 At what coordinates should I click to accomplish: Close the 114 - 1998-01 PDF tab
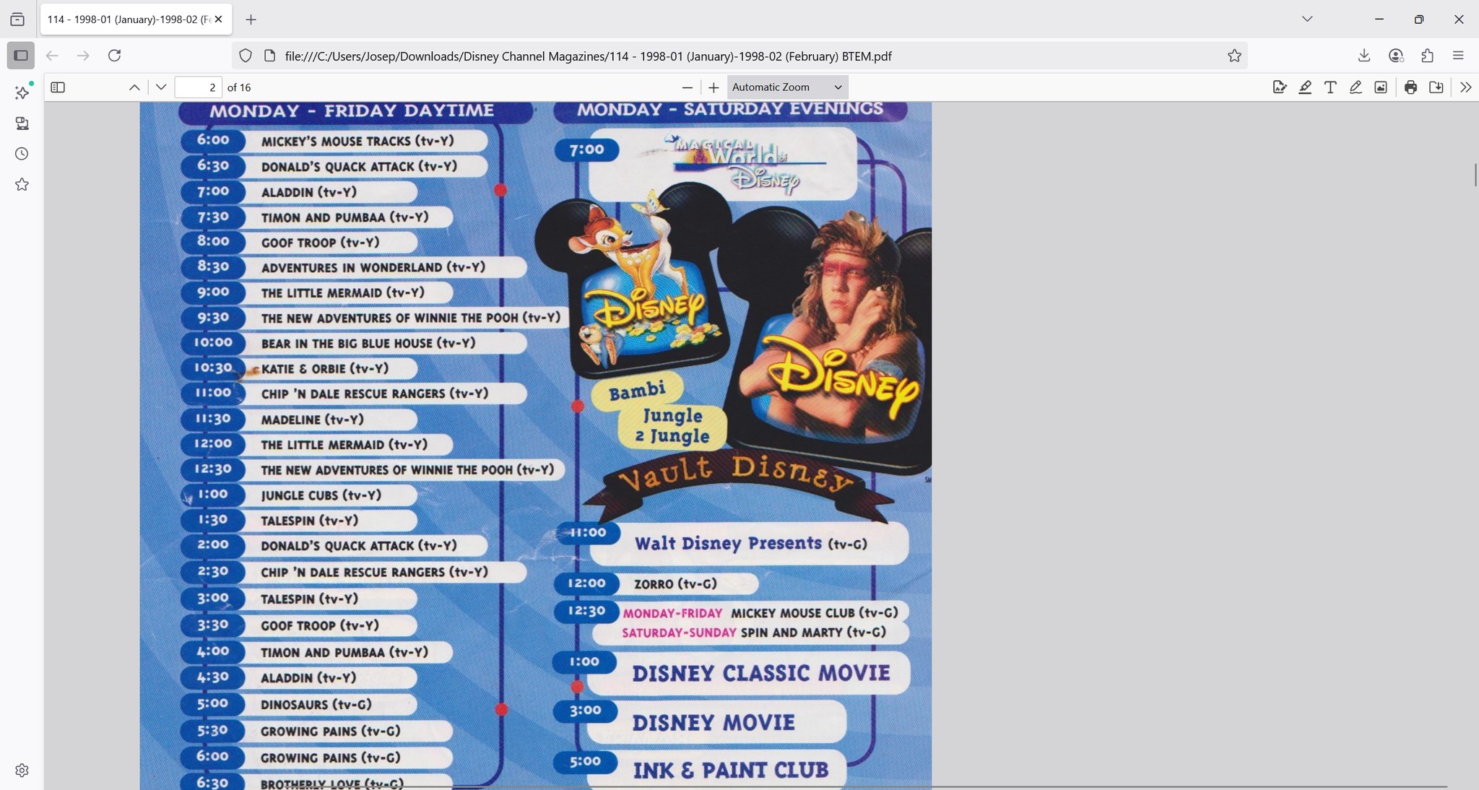[x=219, y=19]
